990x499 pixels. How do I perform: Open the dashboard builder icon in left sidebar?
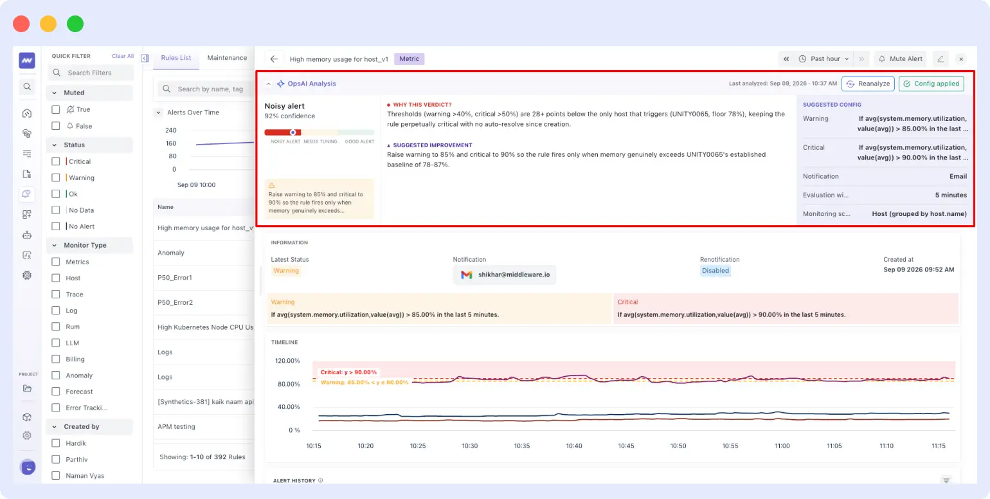point(27,214)
